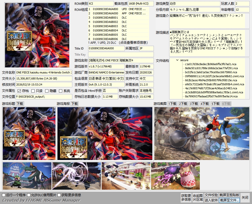Screen dimensions: 252x204
Task: Click the large Luffy wrecking-ball screenshot
Action: click(x=202, y=134)
